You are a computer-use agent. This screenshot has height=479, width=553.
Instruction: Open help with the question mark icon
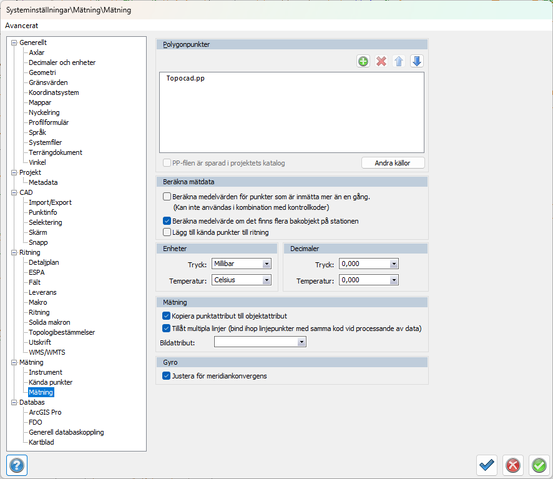point(16,465)
